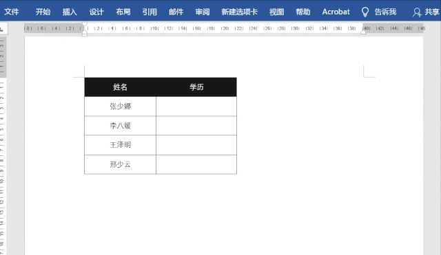Image resolution: width=441 pixels, height=255 pixels.
Task: Open the 邮件 ribbon tab
Action: 176,12
